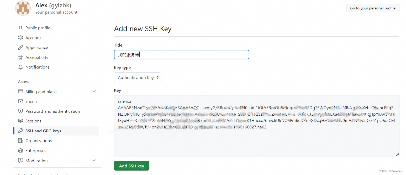Expand the Billing and plans section
This screenshot has height=175, width=406.
click(x=94, y=92)
